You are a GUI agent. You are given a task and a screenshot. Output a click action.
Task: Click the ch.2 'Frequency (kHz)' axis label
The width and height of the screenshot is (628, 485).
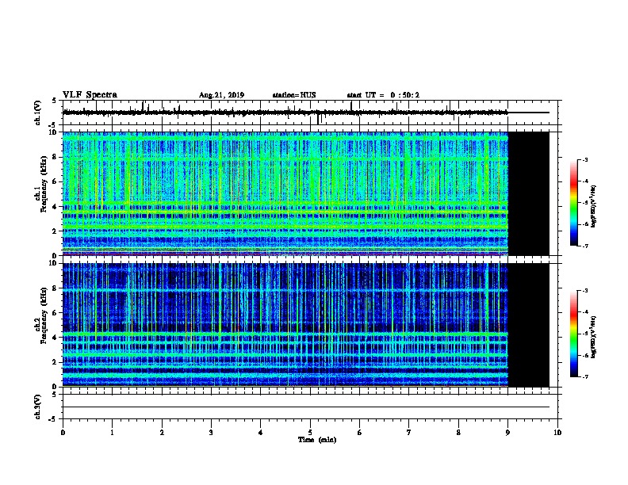[44, 315]
